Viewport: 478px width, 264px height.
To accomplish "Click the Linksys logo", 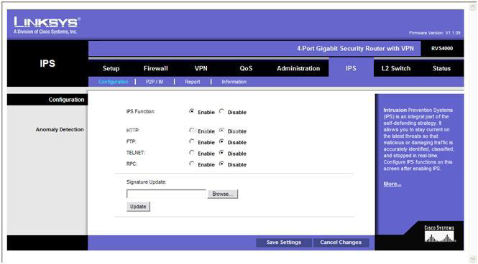I will pyautogui.click(x=47, y=25).
